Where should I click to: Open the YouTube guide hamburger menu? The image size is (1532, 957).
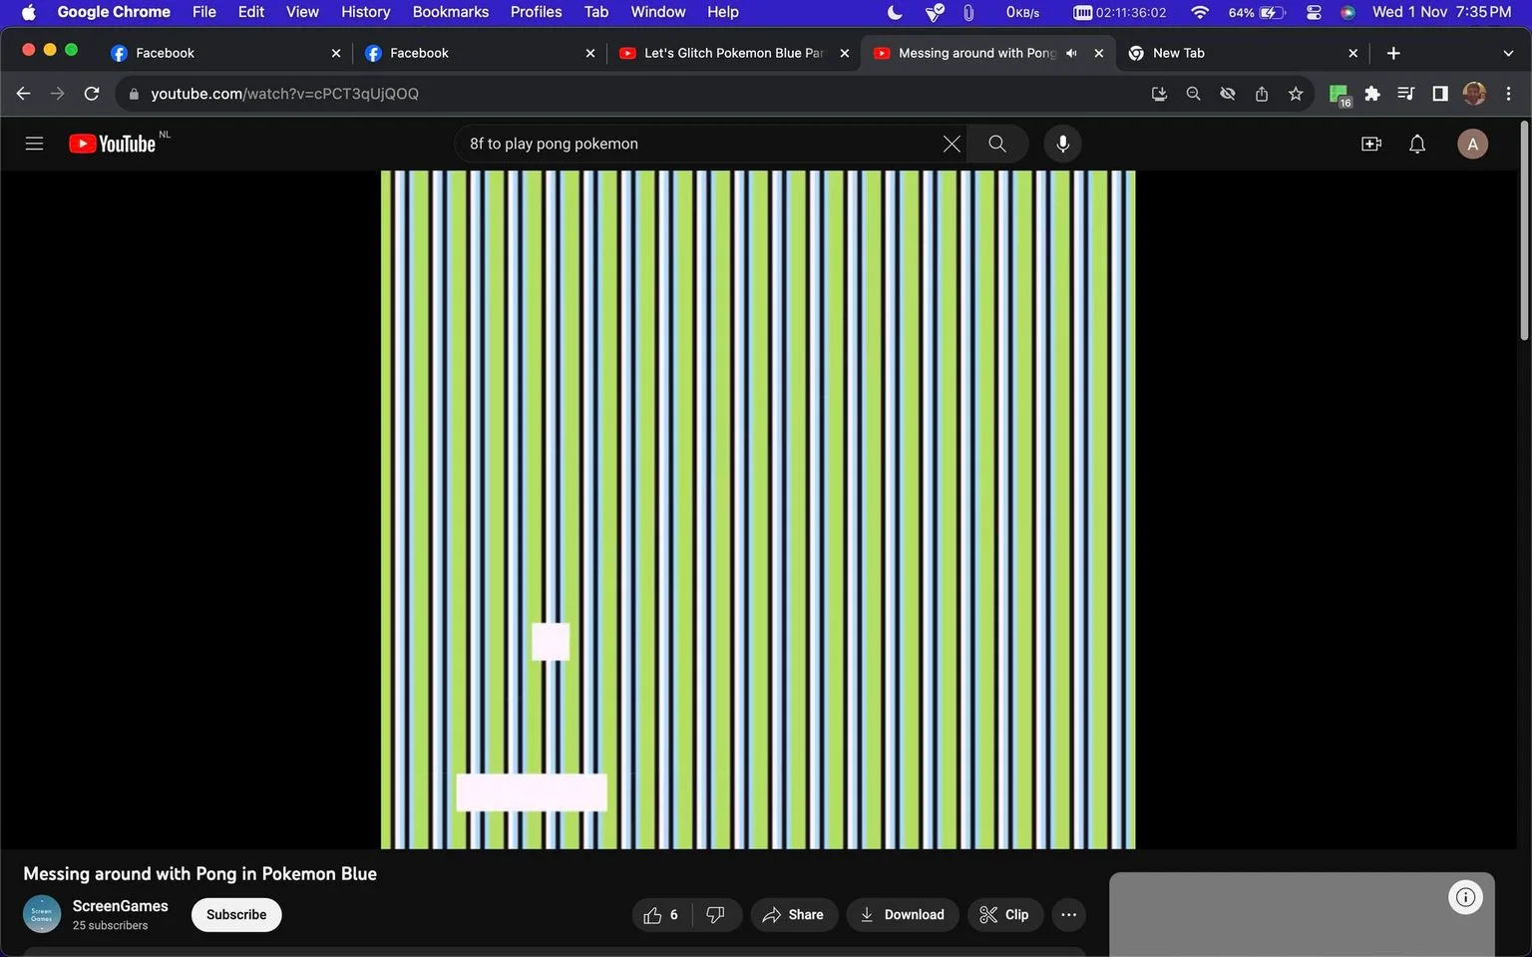click(x=34, y=144)
